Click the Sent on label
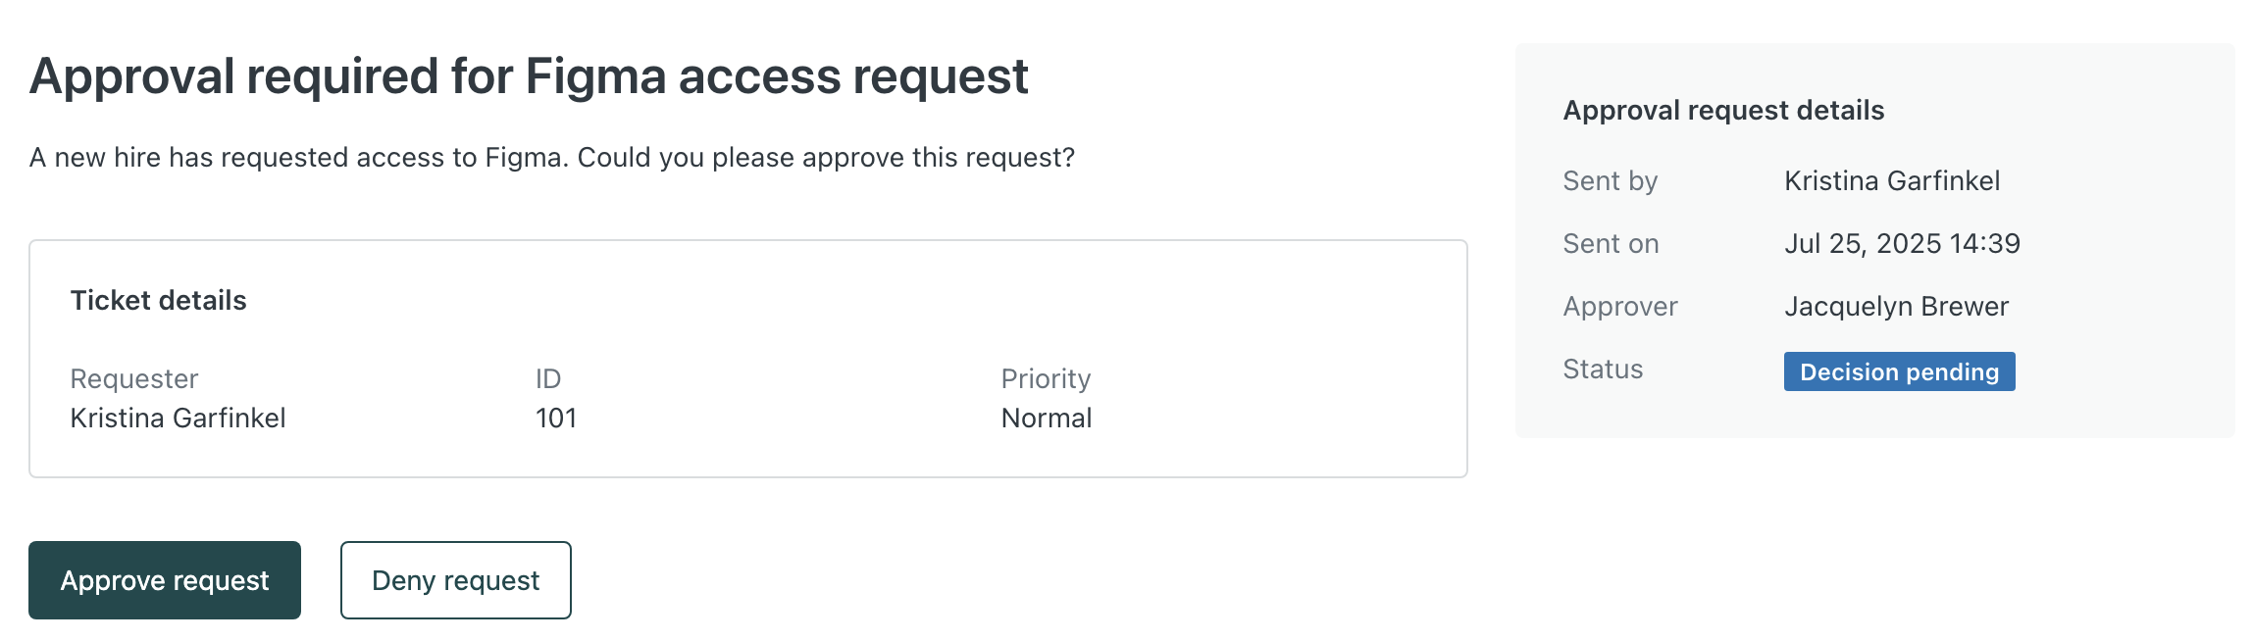This screenshot has height=641, width=2252. pos(1611,243)
